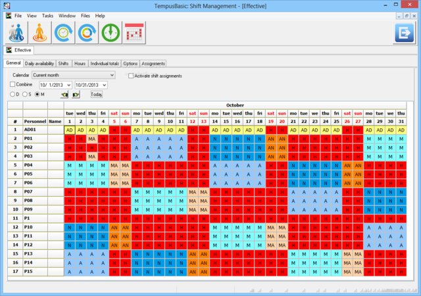
Task: Open the Tasks menu
Action: (x=48, y=15)
